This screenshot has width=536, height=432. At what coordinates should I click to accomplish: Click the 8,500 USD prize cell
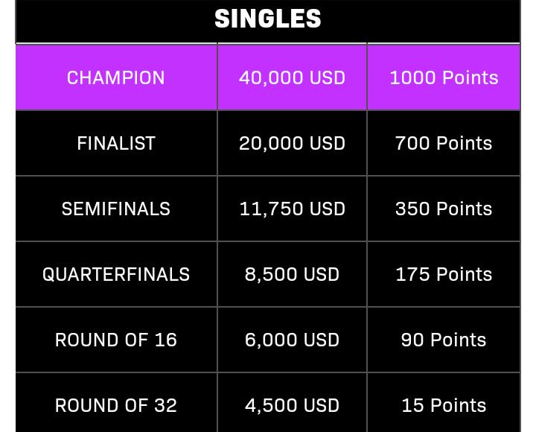292,274
